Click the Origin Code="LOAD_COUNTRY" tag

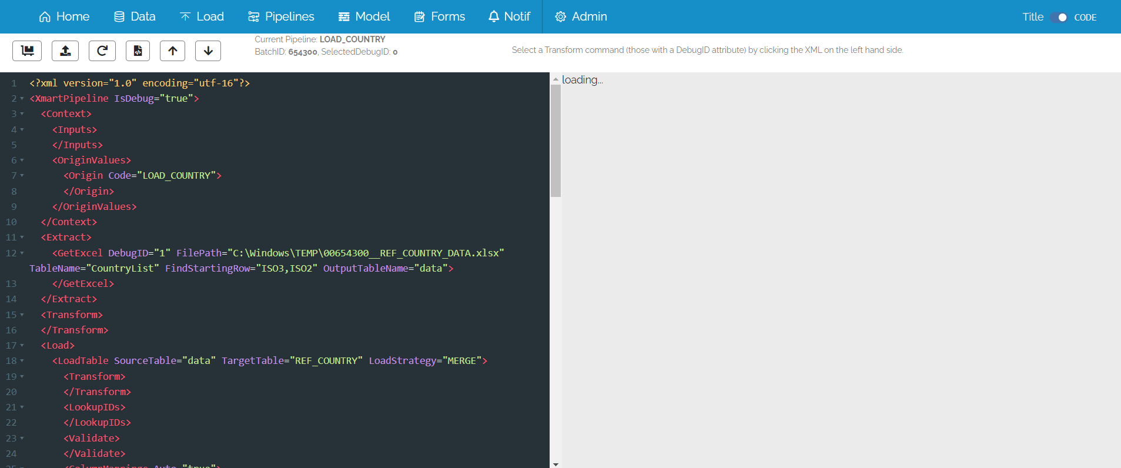[143, 176]
